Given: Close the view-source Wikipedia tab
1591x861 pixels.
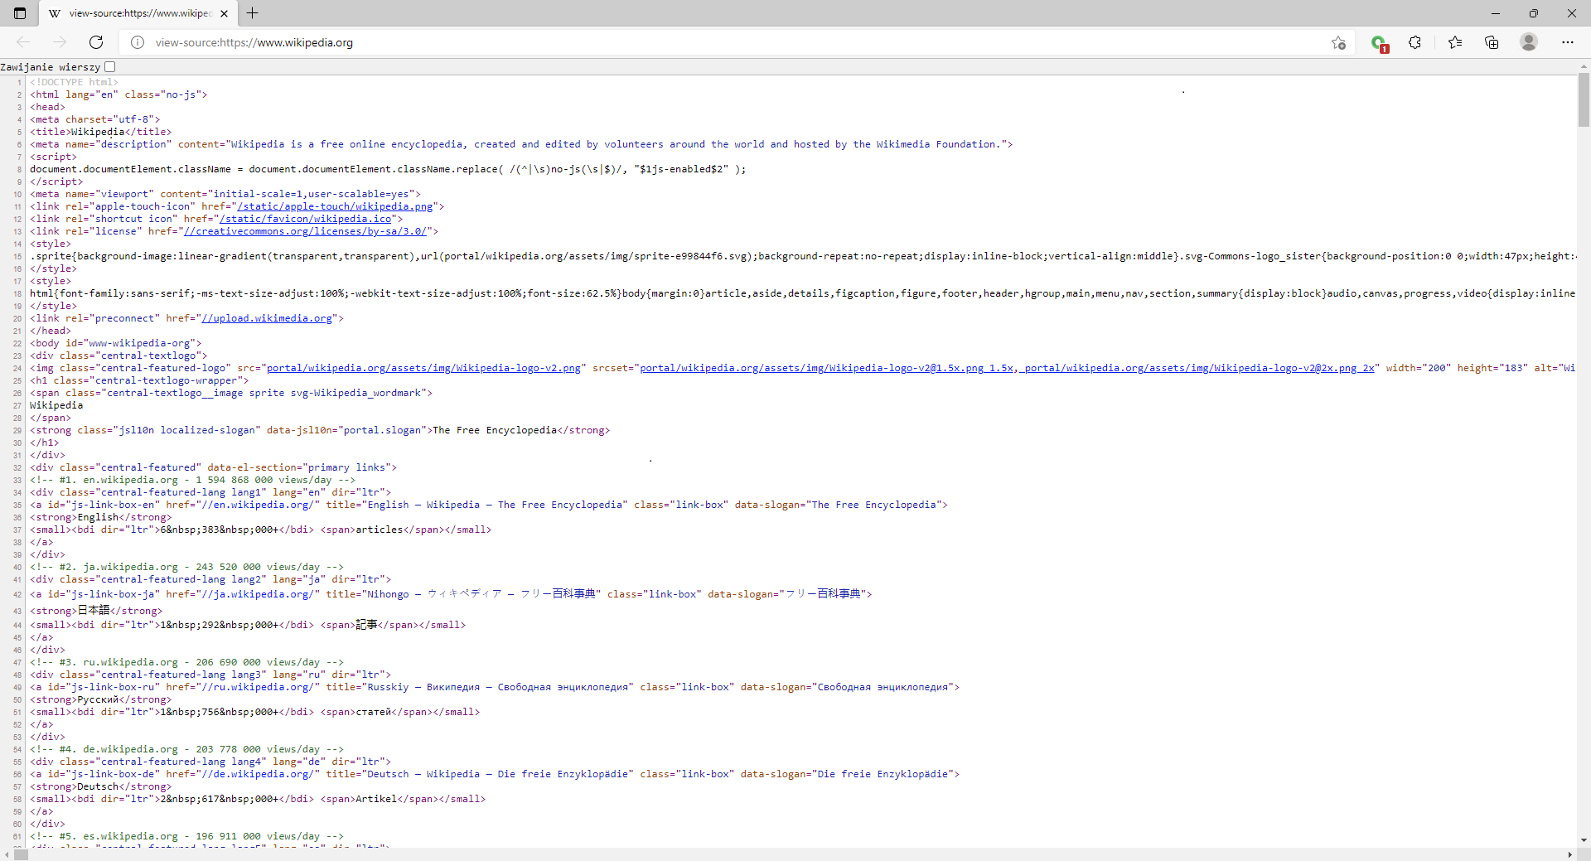Looking at the screenshot, I should pos(224,13).
